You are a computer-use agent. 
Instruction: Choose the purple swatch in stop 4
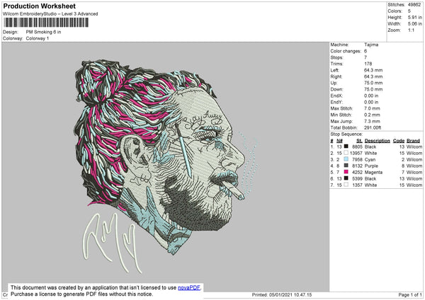click(x=346, y=166)
